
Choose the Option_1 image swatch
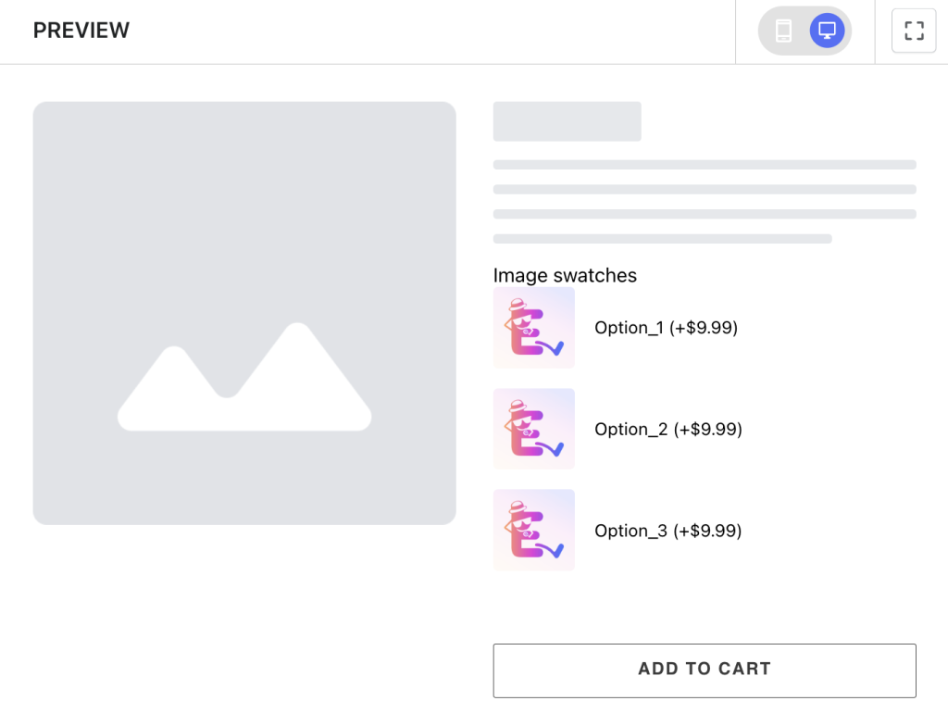(x=534, y=327)
